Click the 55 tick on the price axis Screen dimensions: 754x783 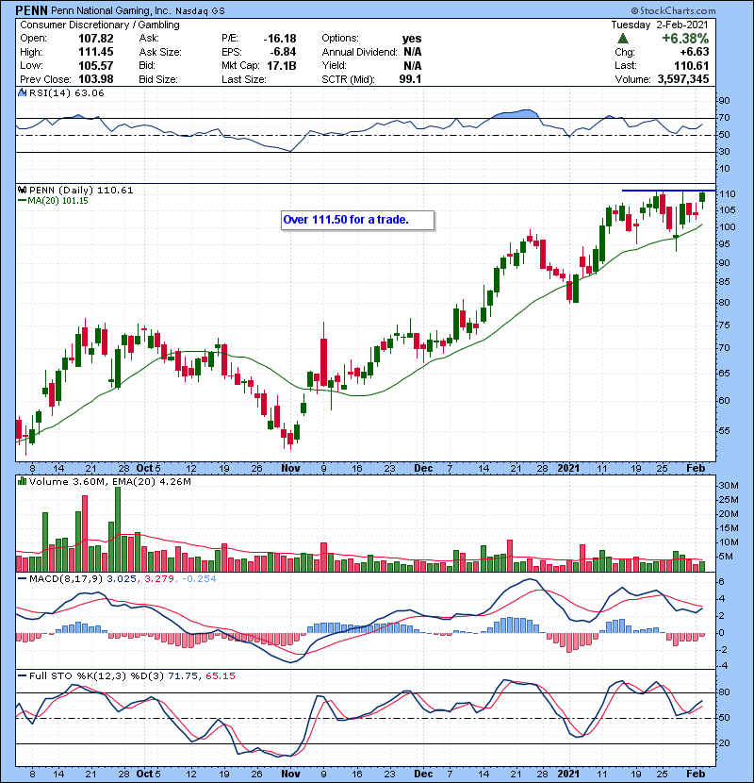coord(724,430)
